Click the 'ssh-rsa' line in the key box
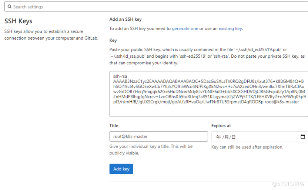The image size is (308, 190). click(120, 76)
